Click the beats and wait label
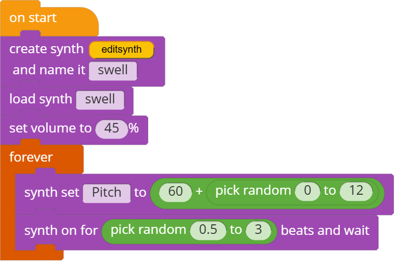 click(x=325, y=230)
